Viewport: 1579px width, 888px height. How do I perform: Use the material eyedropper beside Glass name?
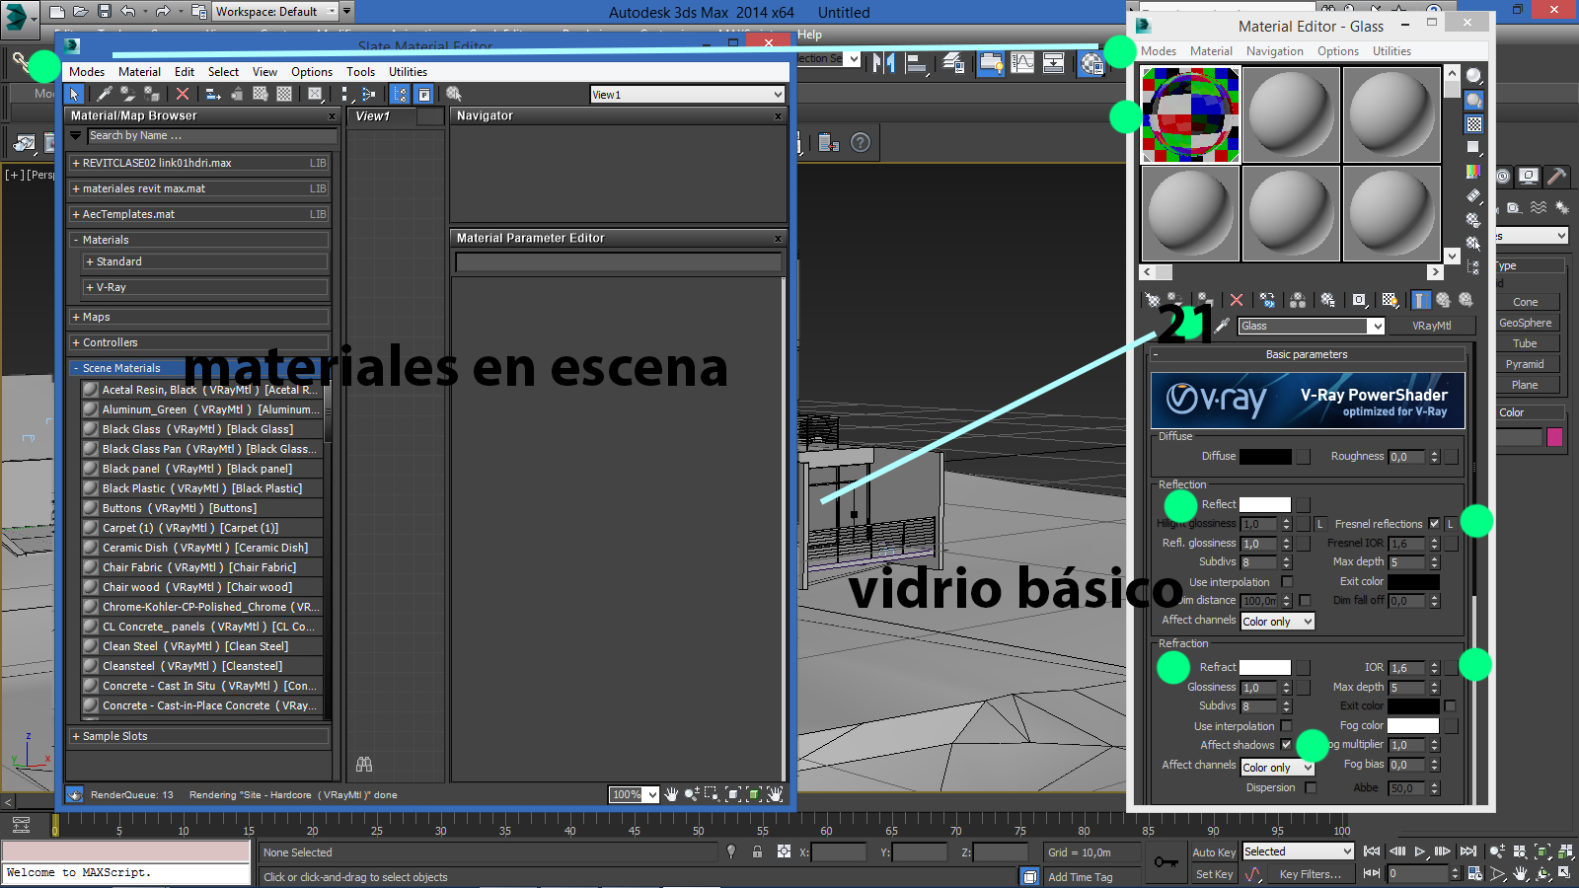1222,326
